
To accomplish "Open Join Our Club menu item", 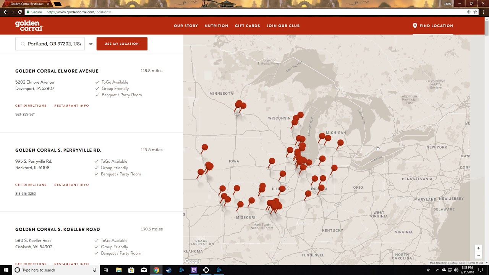I will click(x=283, y=26).
